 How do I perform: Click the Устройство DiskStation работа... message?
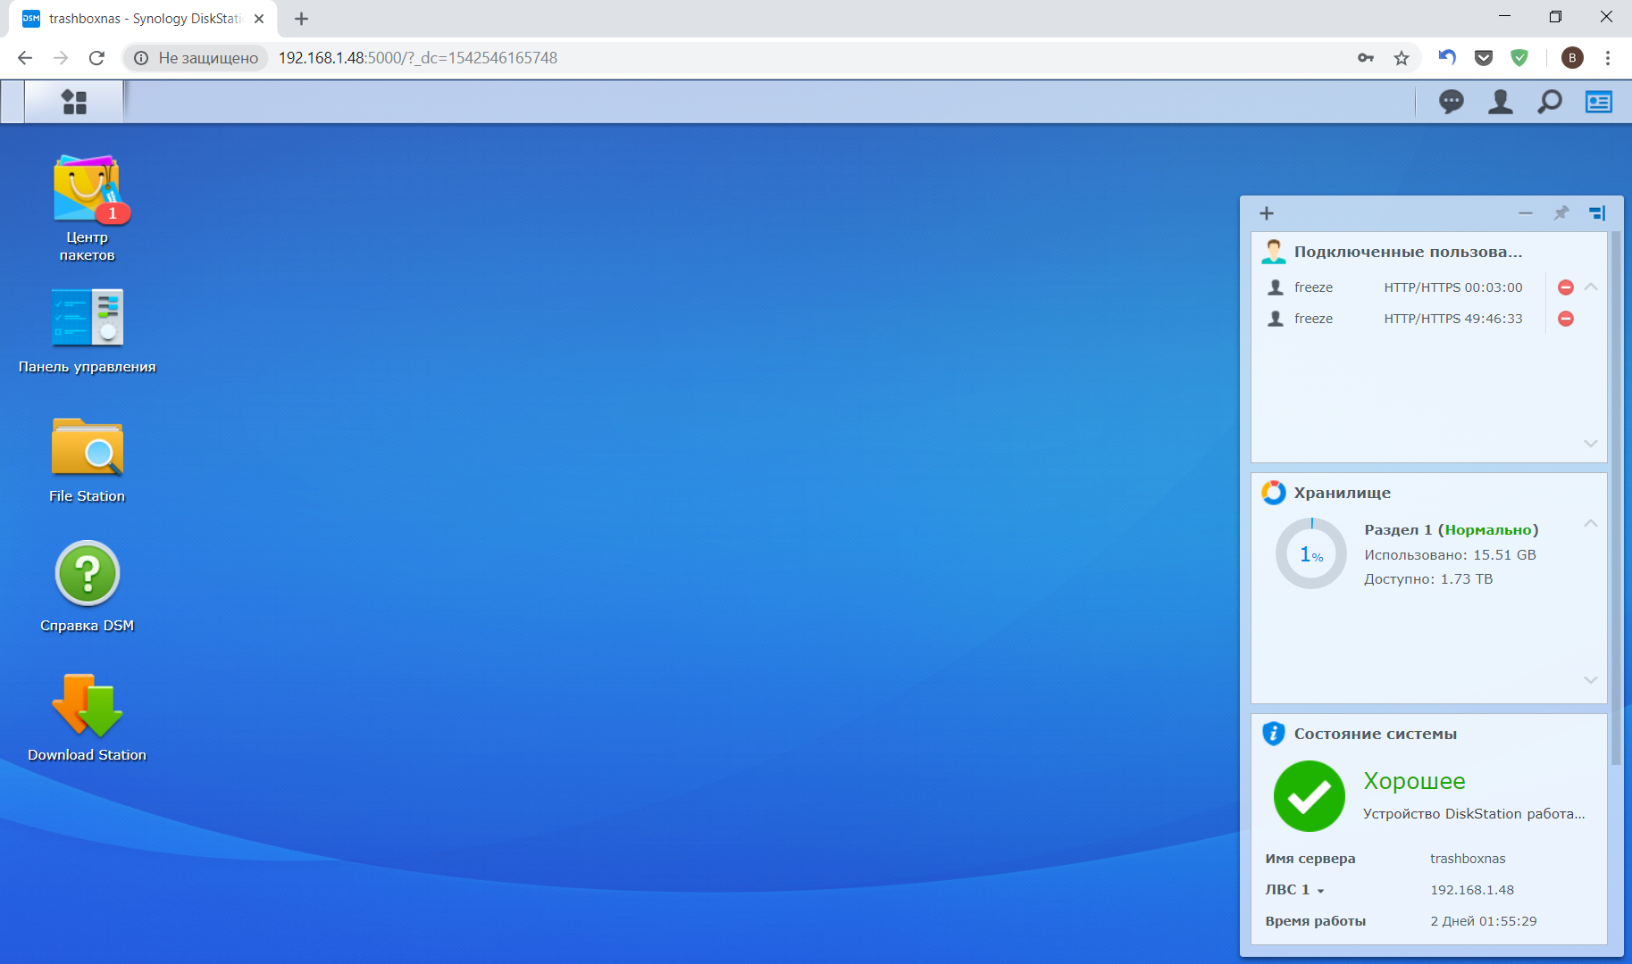click(x=1474, y=814)
